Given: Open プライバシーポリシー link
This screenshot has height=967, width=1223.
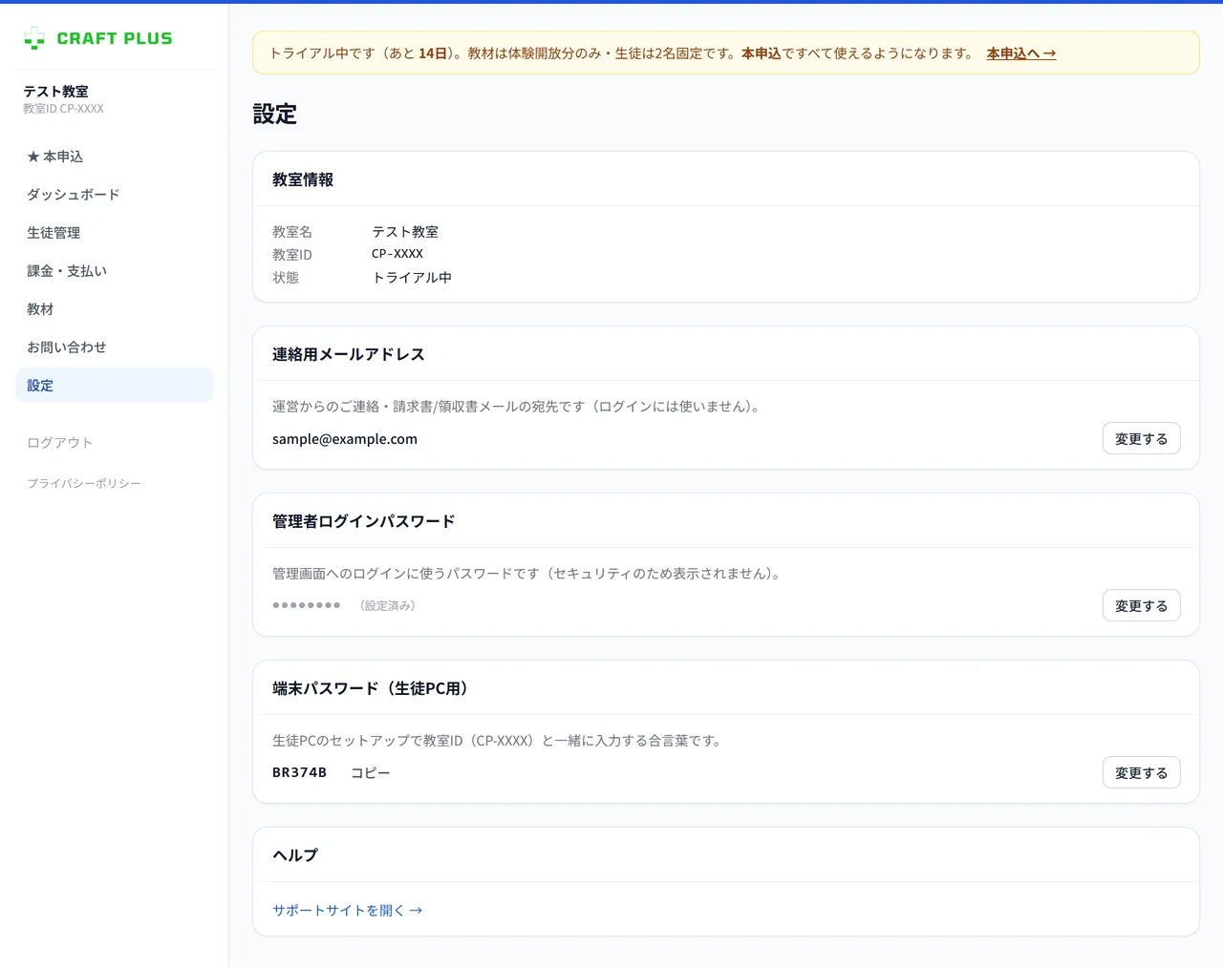Looking at the screenshot, I should (x=84, y=484).
